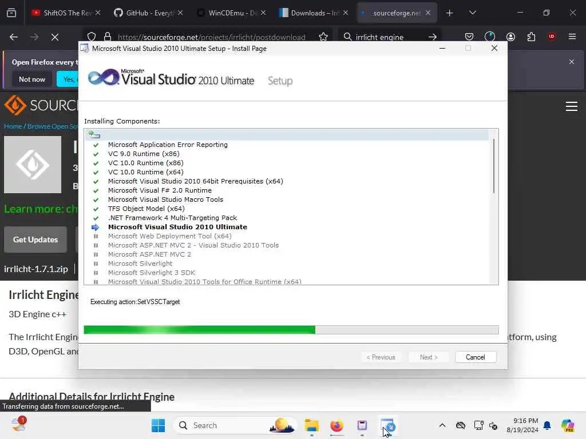Go forward in Firefox
This screenshot has width=586, height=439.
34,37
